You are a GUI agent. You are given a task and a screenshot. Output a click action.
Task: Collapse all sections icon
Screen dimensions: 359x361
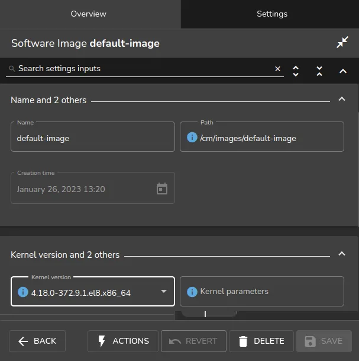319,71
